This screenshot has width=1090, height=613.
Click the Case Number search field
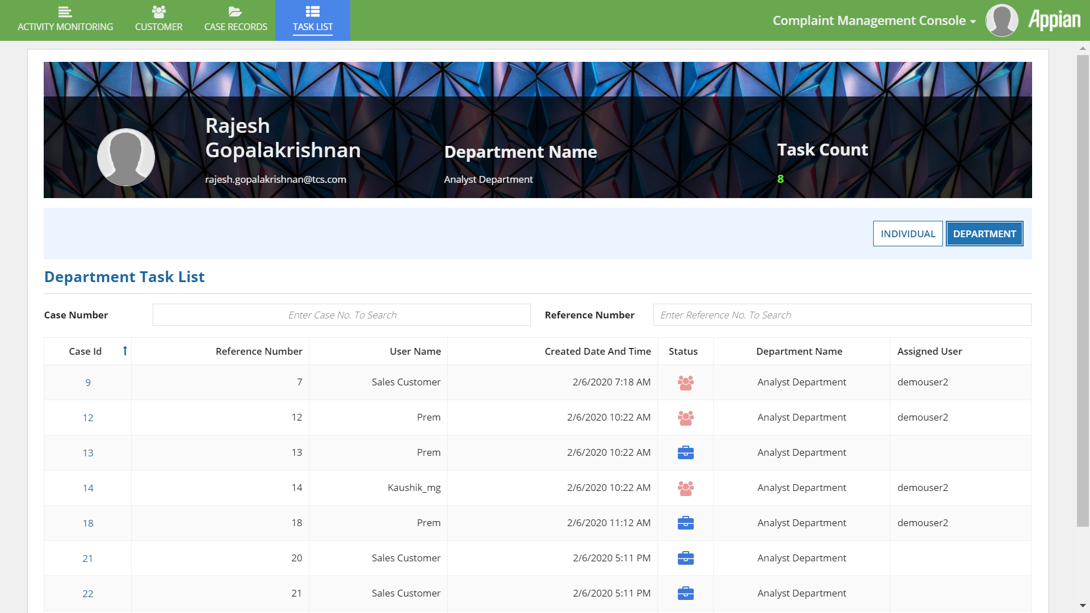pyautogui.click(x=341, y=315)
